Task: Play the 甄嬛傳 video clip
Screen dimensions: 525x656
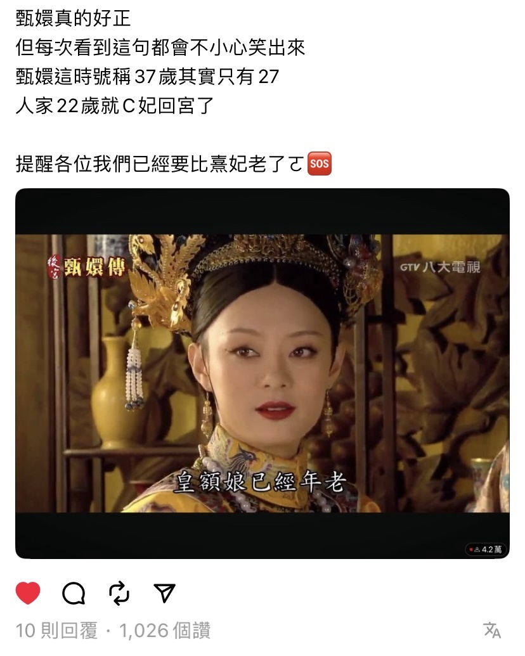Action: (262, 373)
